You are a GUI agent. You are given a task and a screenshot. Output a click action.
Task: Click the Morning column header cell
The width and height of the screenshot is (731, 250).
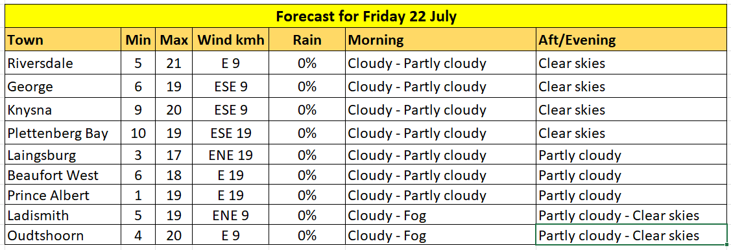(x=440, y=40)
